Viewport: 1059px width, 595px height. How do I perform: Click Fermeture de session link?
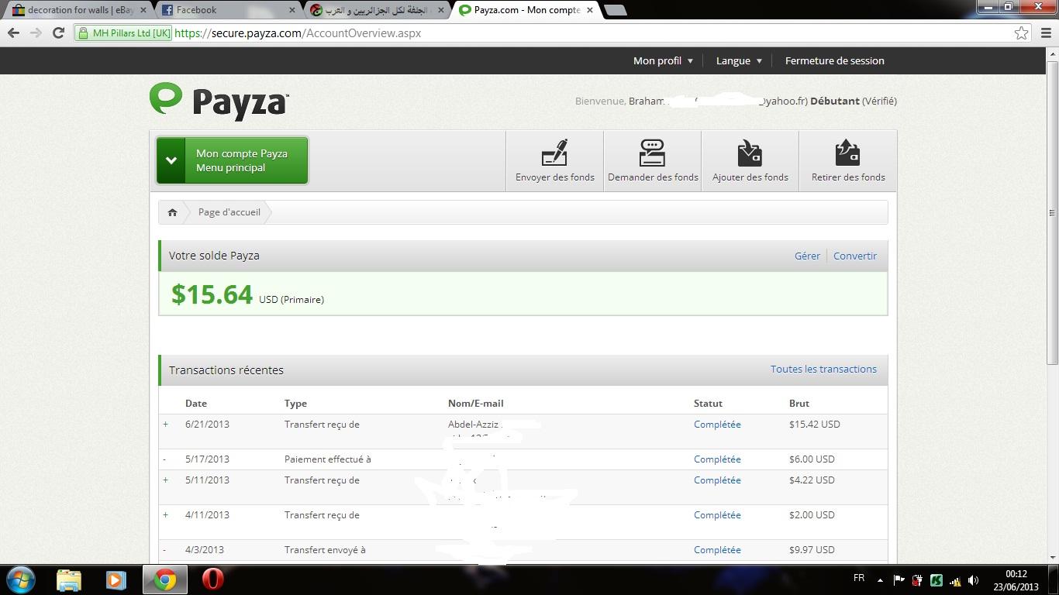[834, 60]
